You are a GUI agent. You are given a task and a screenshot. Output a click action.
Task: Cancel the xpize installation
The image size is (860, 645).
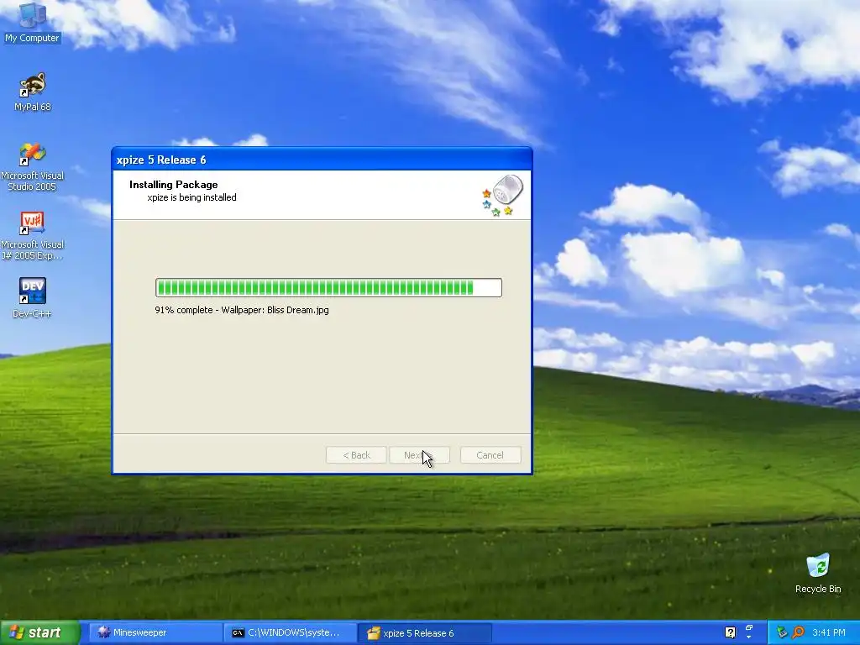coord(490,455)
